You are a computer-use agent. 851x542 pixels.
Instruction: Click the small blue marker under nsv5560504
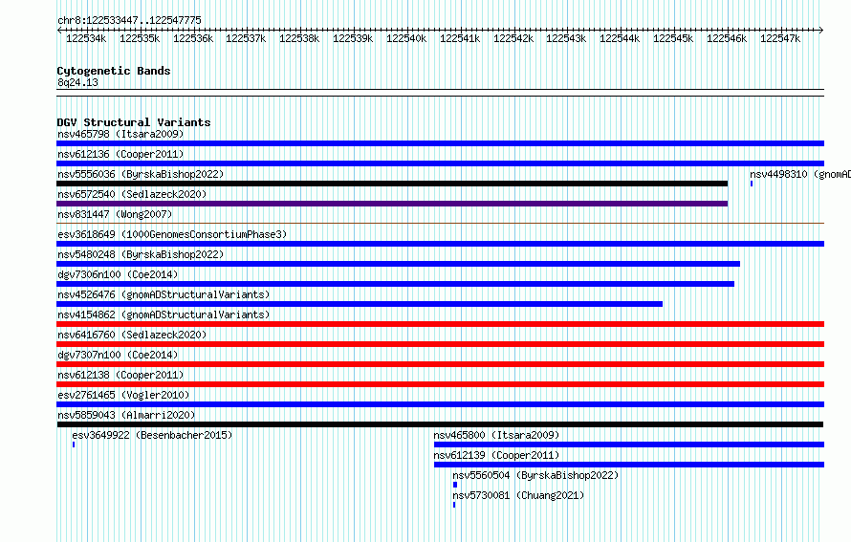(x=455, y=485)
